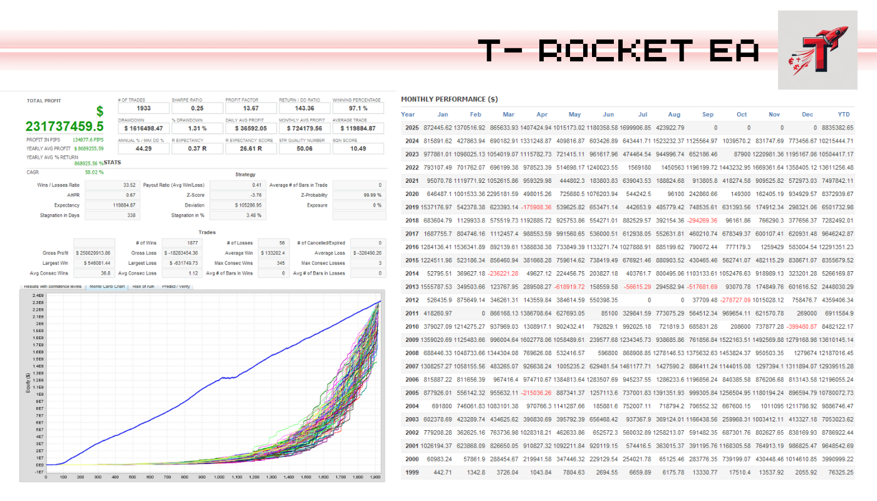Screen dimensions: 877x501
Task: Click the R Expectancy value 0.37 R
Action: tap(196, 148)
